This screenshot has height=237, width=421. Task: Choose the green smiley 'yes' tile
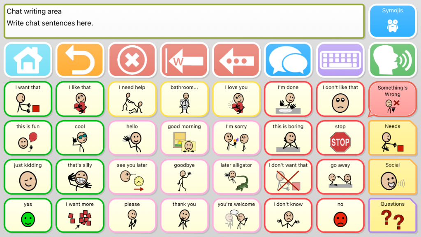[28, 216]
